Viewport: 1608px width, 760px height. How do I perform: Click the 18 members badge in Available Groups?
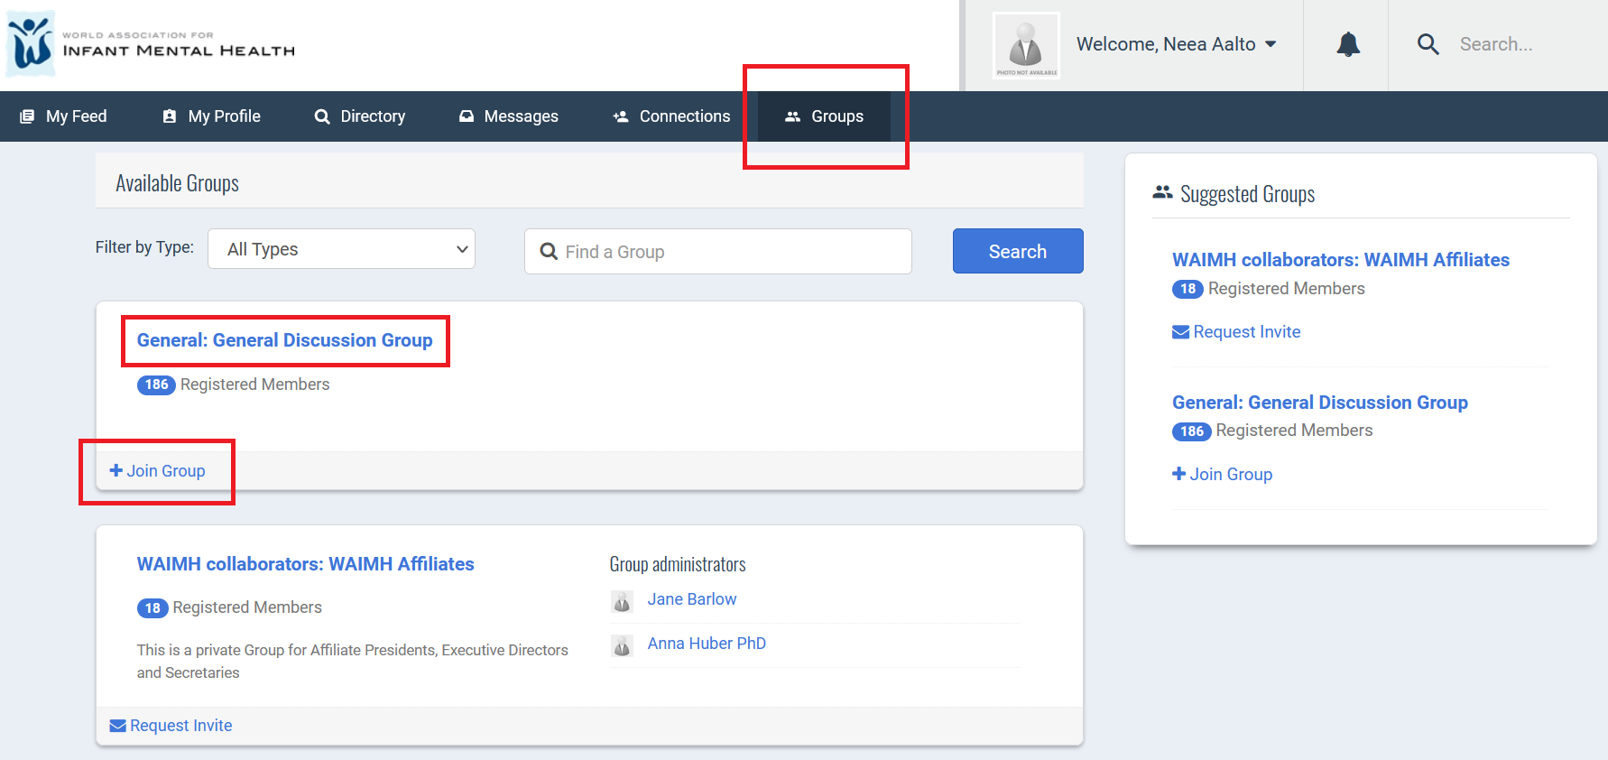pos(152,607)
